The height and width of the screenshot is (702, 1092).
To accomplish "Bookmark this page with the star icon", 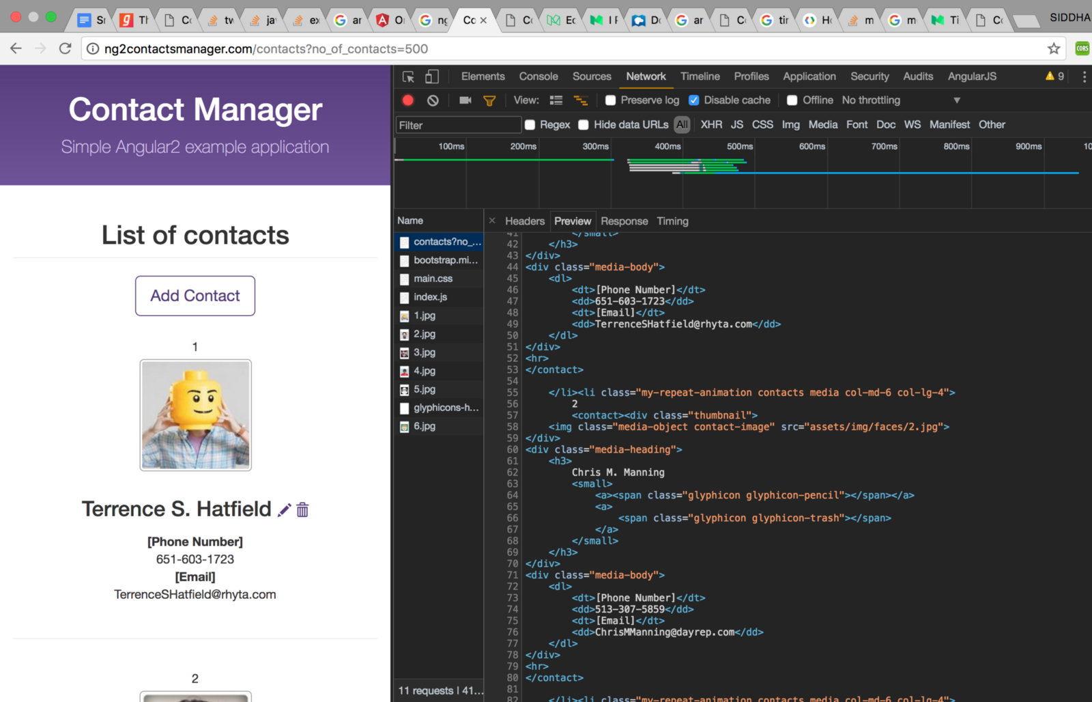I will click(x=1054, y=48).
